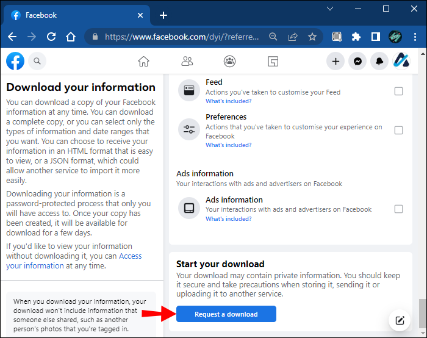Screen dimensions: 427x338
Task: Open the Messenger icon
Action: pyautogui.click(x=357, y=61)
